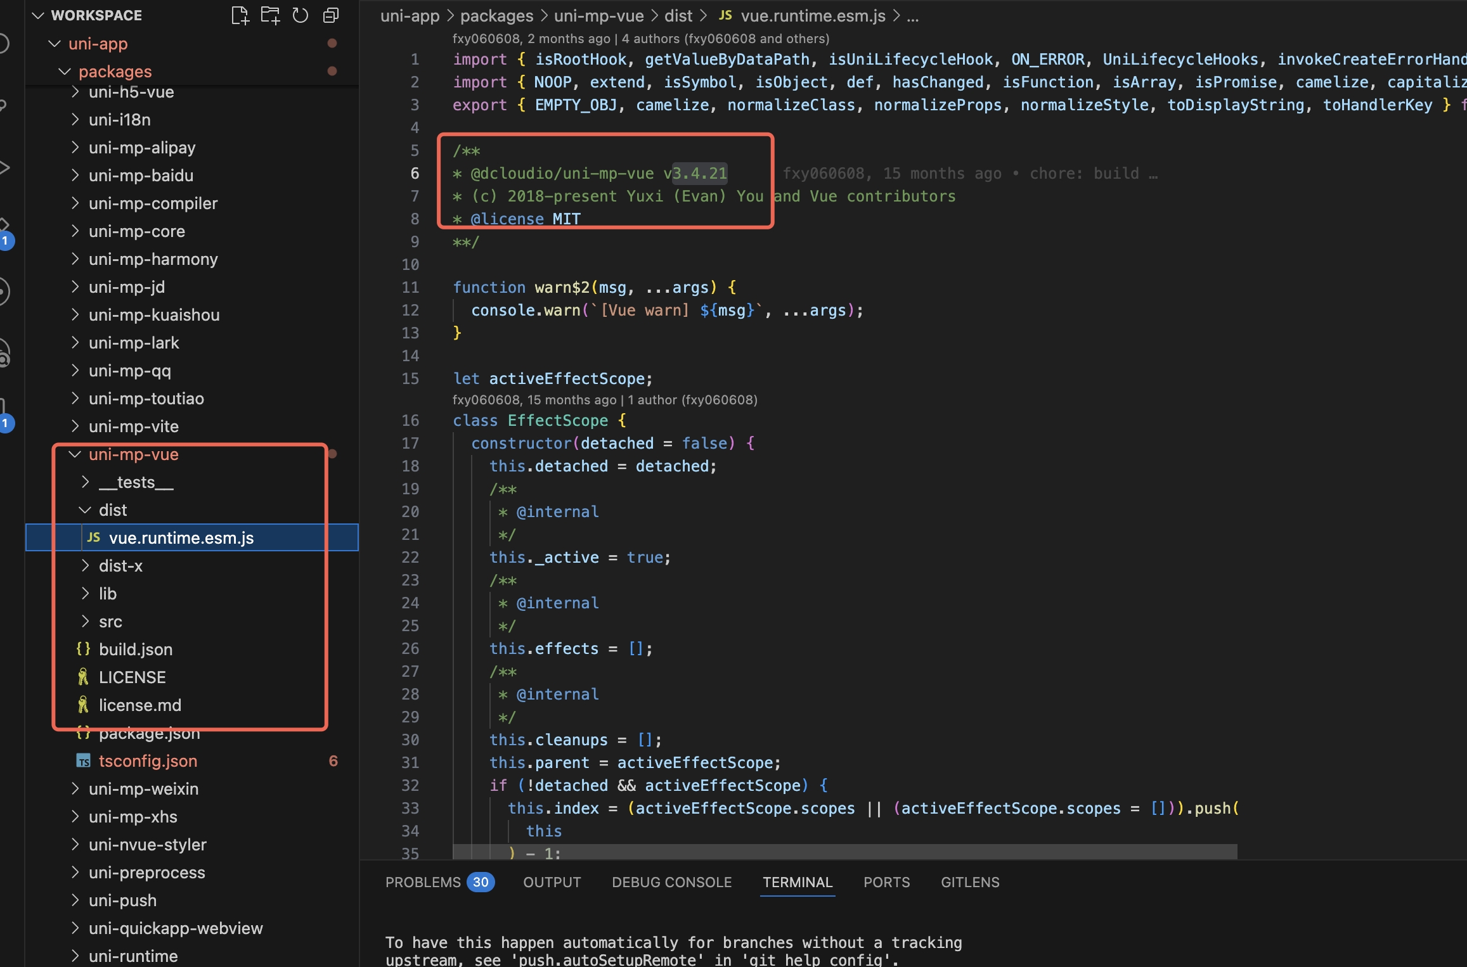Expand the uni-mp-harmony folder

point(75,259)
